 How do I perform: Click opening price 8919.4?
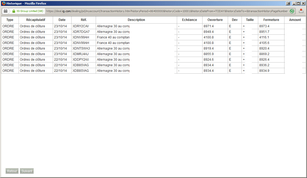[209, 48]
